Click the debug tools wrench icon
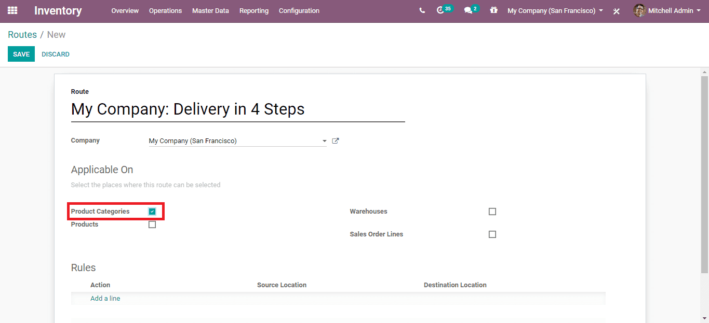Image resolution: width=709 pixels, height=323 pixels. coord(617,11)
